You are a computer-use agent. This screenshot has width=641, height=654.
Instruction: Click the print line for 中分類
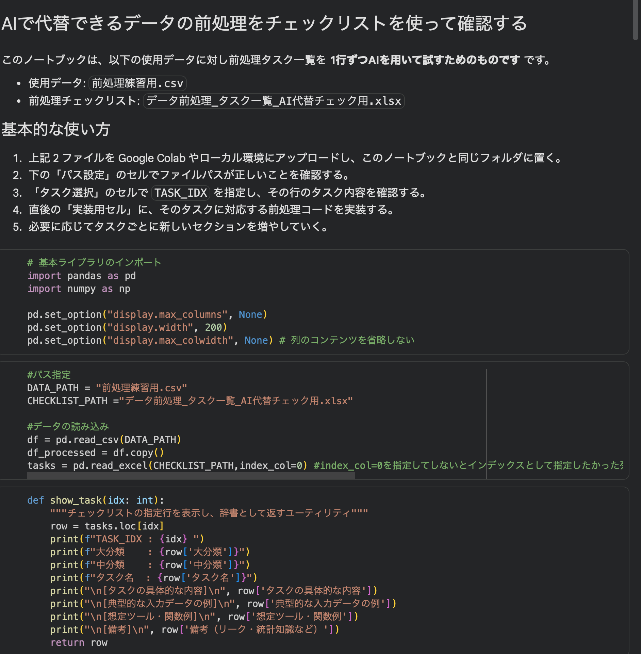click(x=150, y=565)
